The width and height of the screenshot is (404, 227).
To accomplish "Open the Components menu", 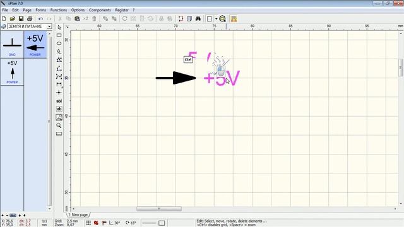I will (100, 10).
